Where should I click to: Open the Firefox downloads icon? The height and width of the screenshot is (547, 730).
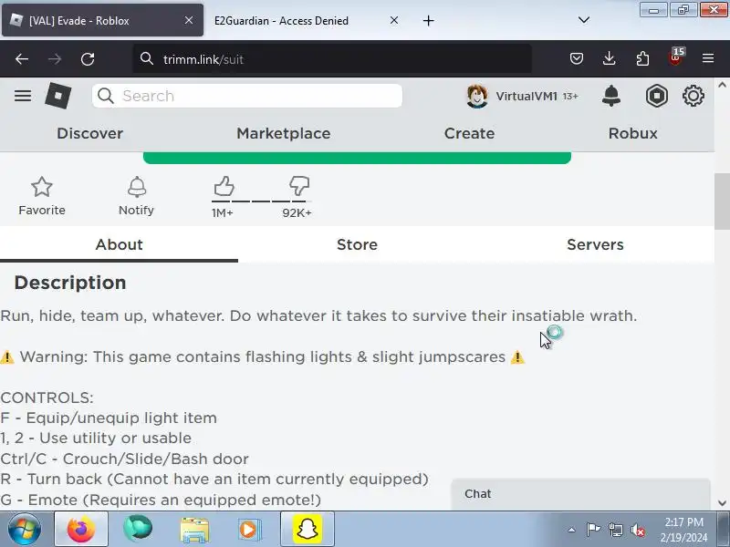point(609,58)
